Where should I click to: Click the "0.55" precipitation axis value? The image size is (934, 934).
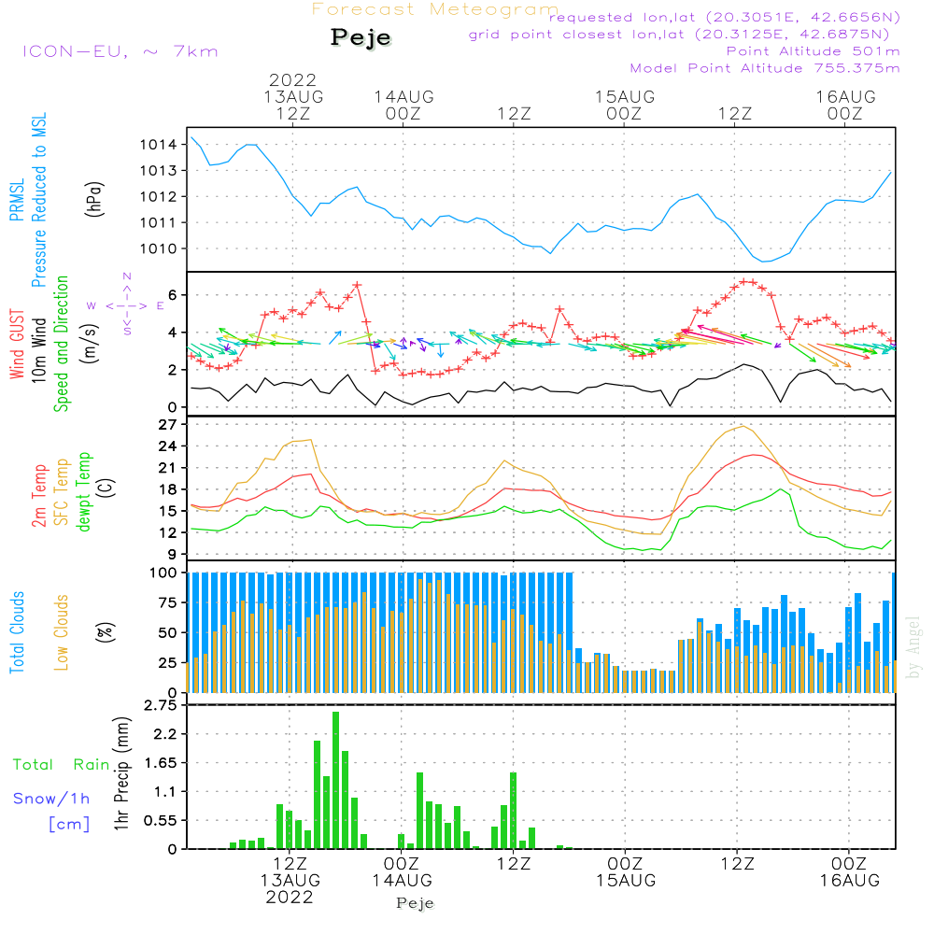161,821
